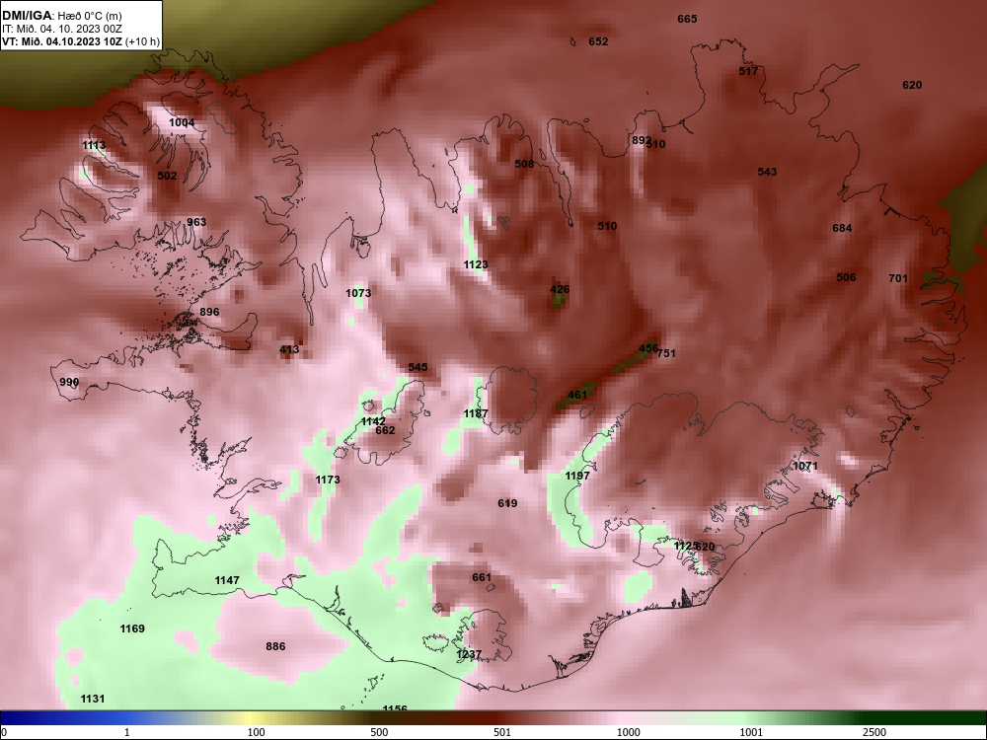Click the 1142 reading

point(373,421)
